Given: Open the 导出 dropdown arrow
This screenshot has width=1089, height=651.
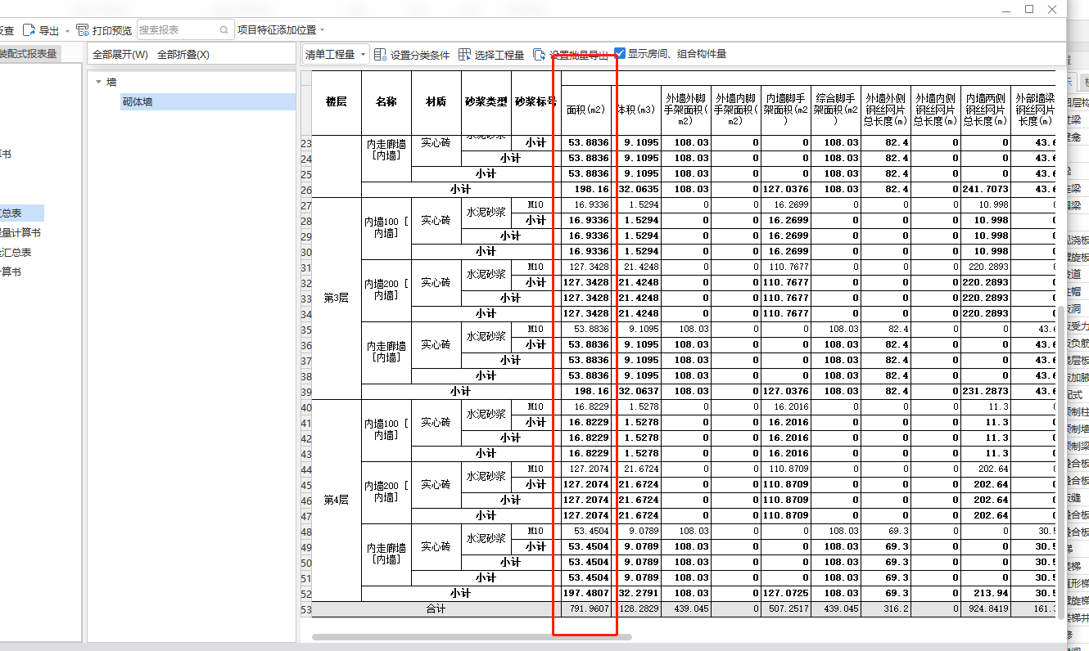Looking at the screenshot, I should [x=67, y=31].
